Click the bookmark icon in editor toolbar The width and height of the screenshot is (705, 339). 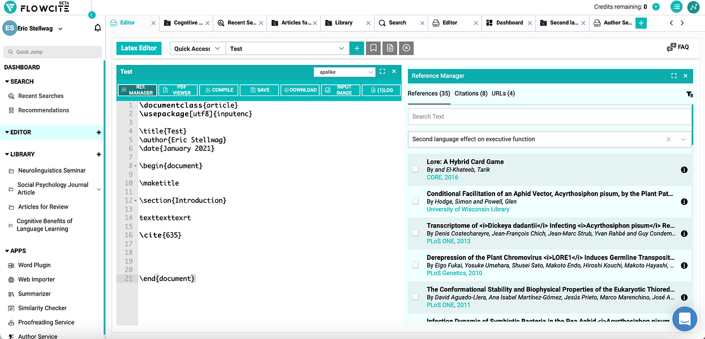pos(373,49)
